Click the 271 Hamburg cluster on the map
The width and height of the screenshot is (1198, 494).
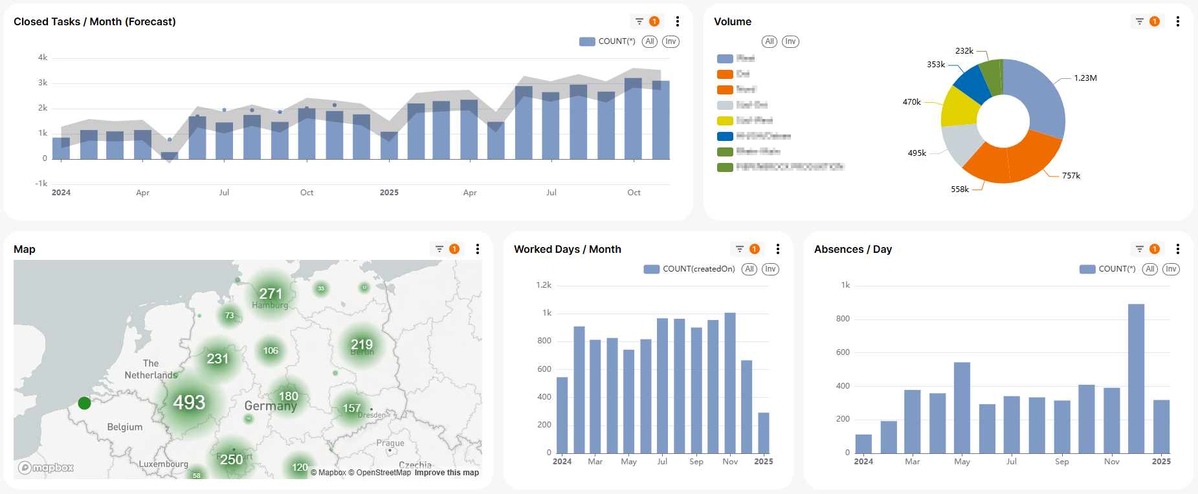[271, 294]
